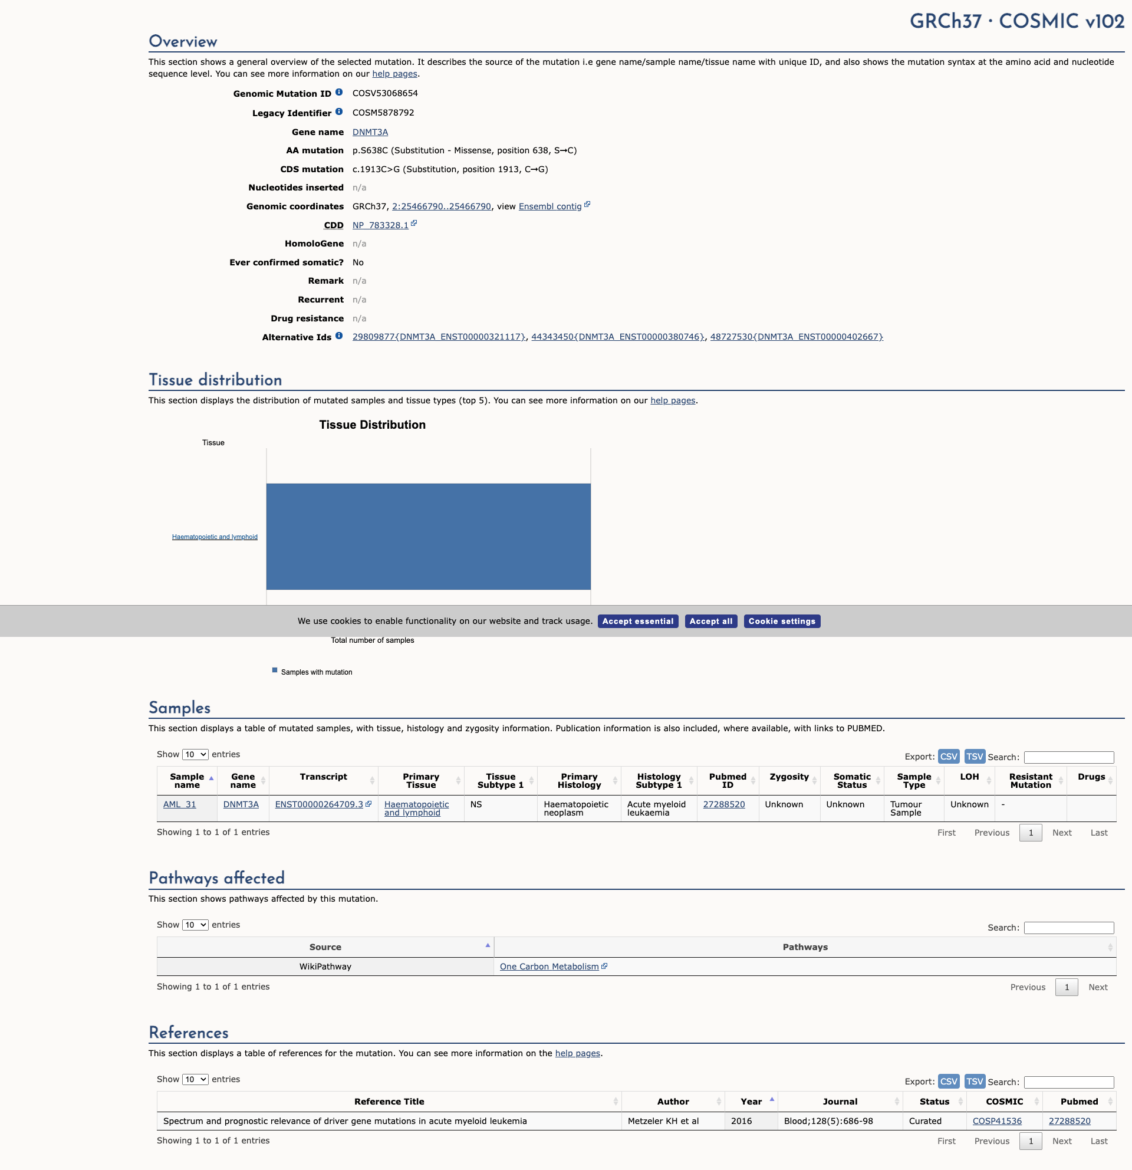Open Cookie settings button
The width and height of the screenshot is (1132, 1170).
pyautogui.click(x=782, y=622)
